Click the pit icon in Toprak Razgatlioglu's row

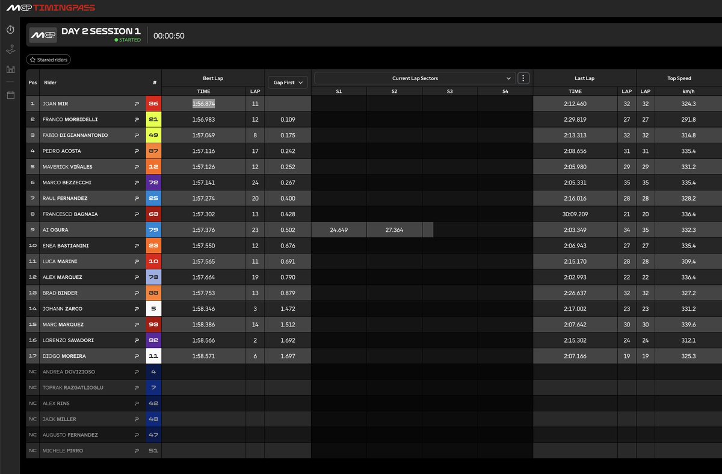137,387
